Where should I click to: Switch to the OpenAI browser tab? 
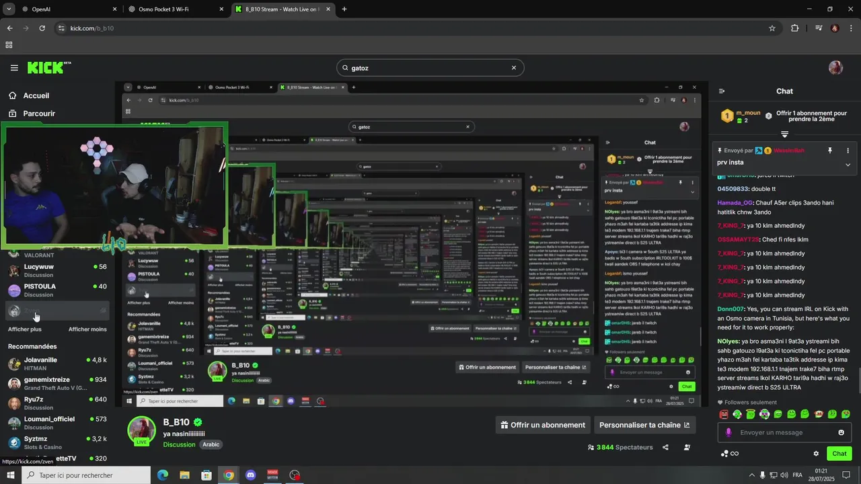pyautogui.click(x=69, y=9)
